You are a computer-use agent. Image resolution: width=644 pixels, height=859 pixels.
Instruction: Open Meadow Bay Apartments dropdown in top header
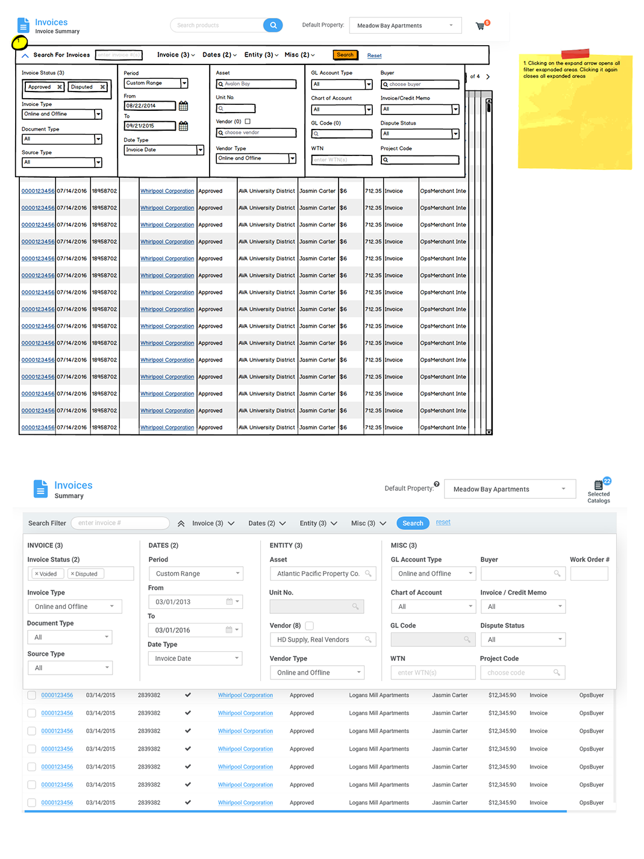pos(405,25)
